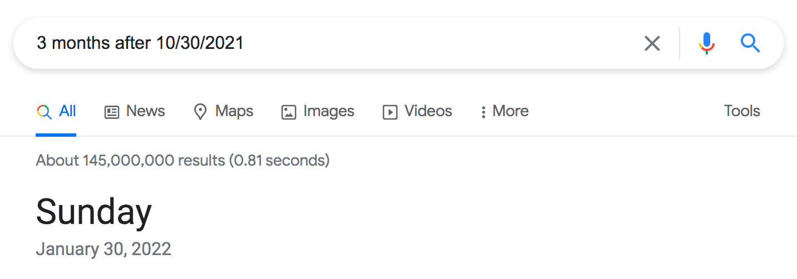The height and width of the screenshot is (279, 797).
Task: Switch to the News tab label
Action: coord(145,111)
